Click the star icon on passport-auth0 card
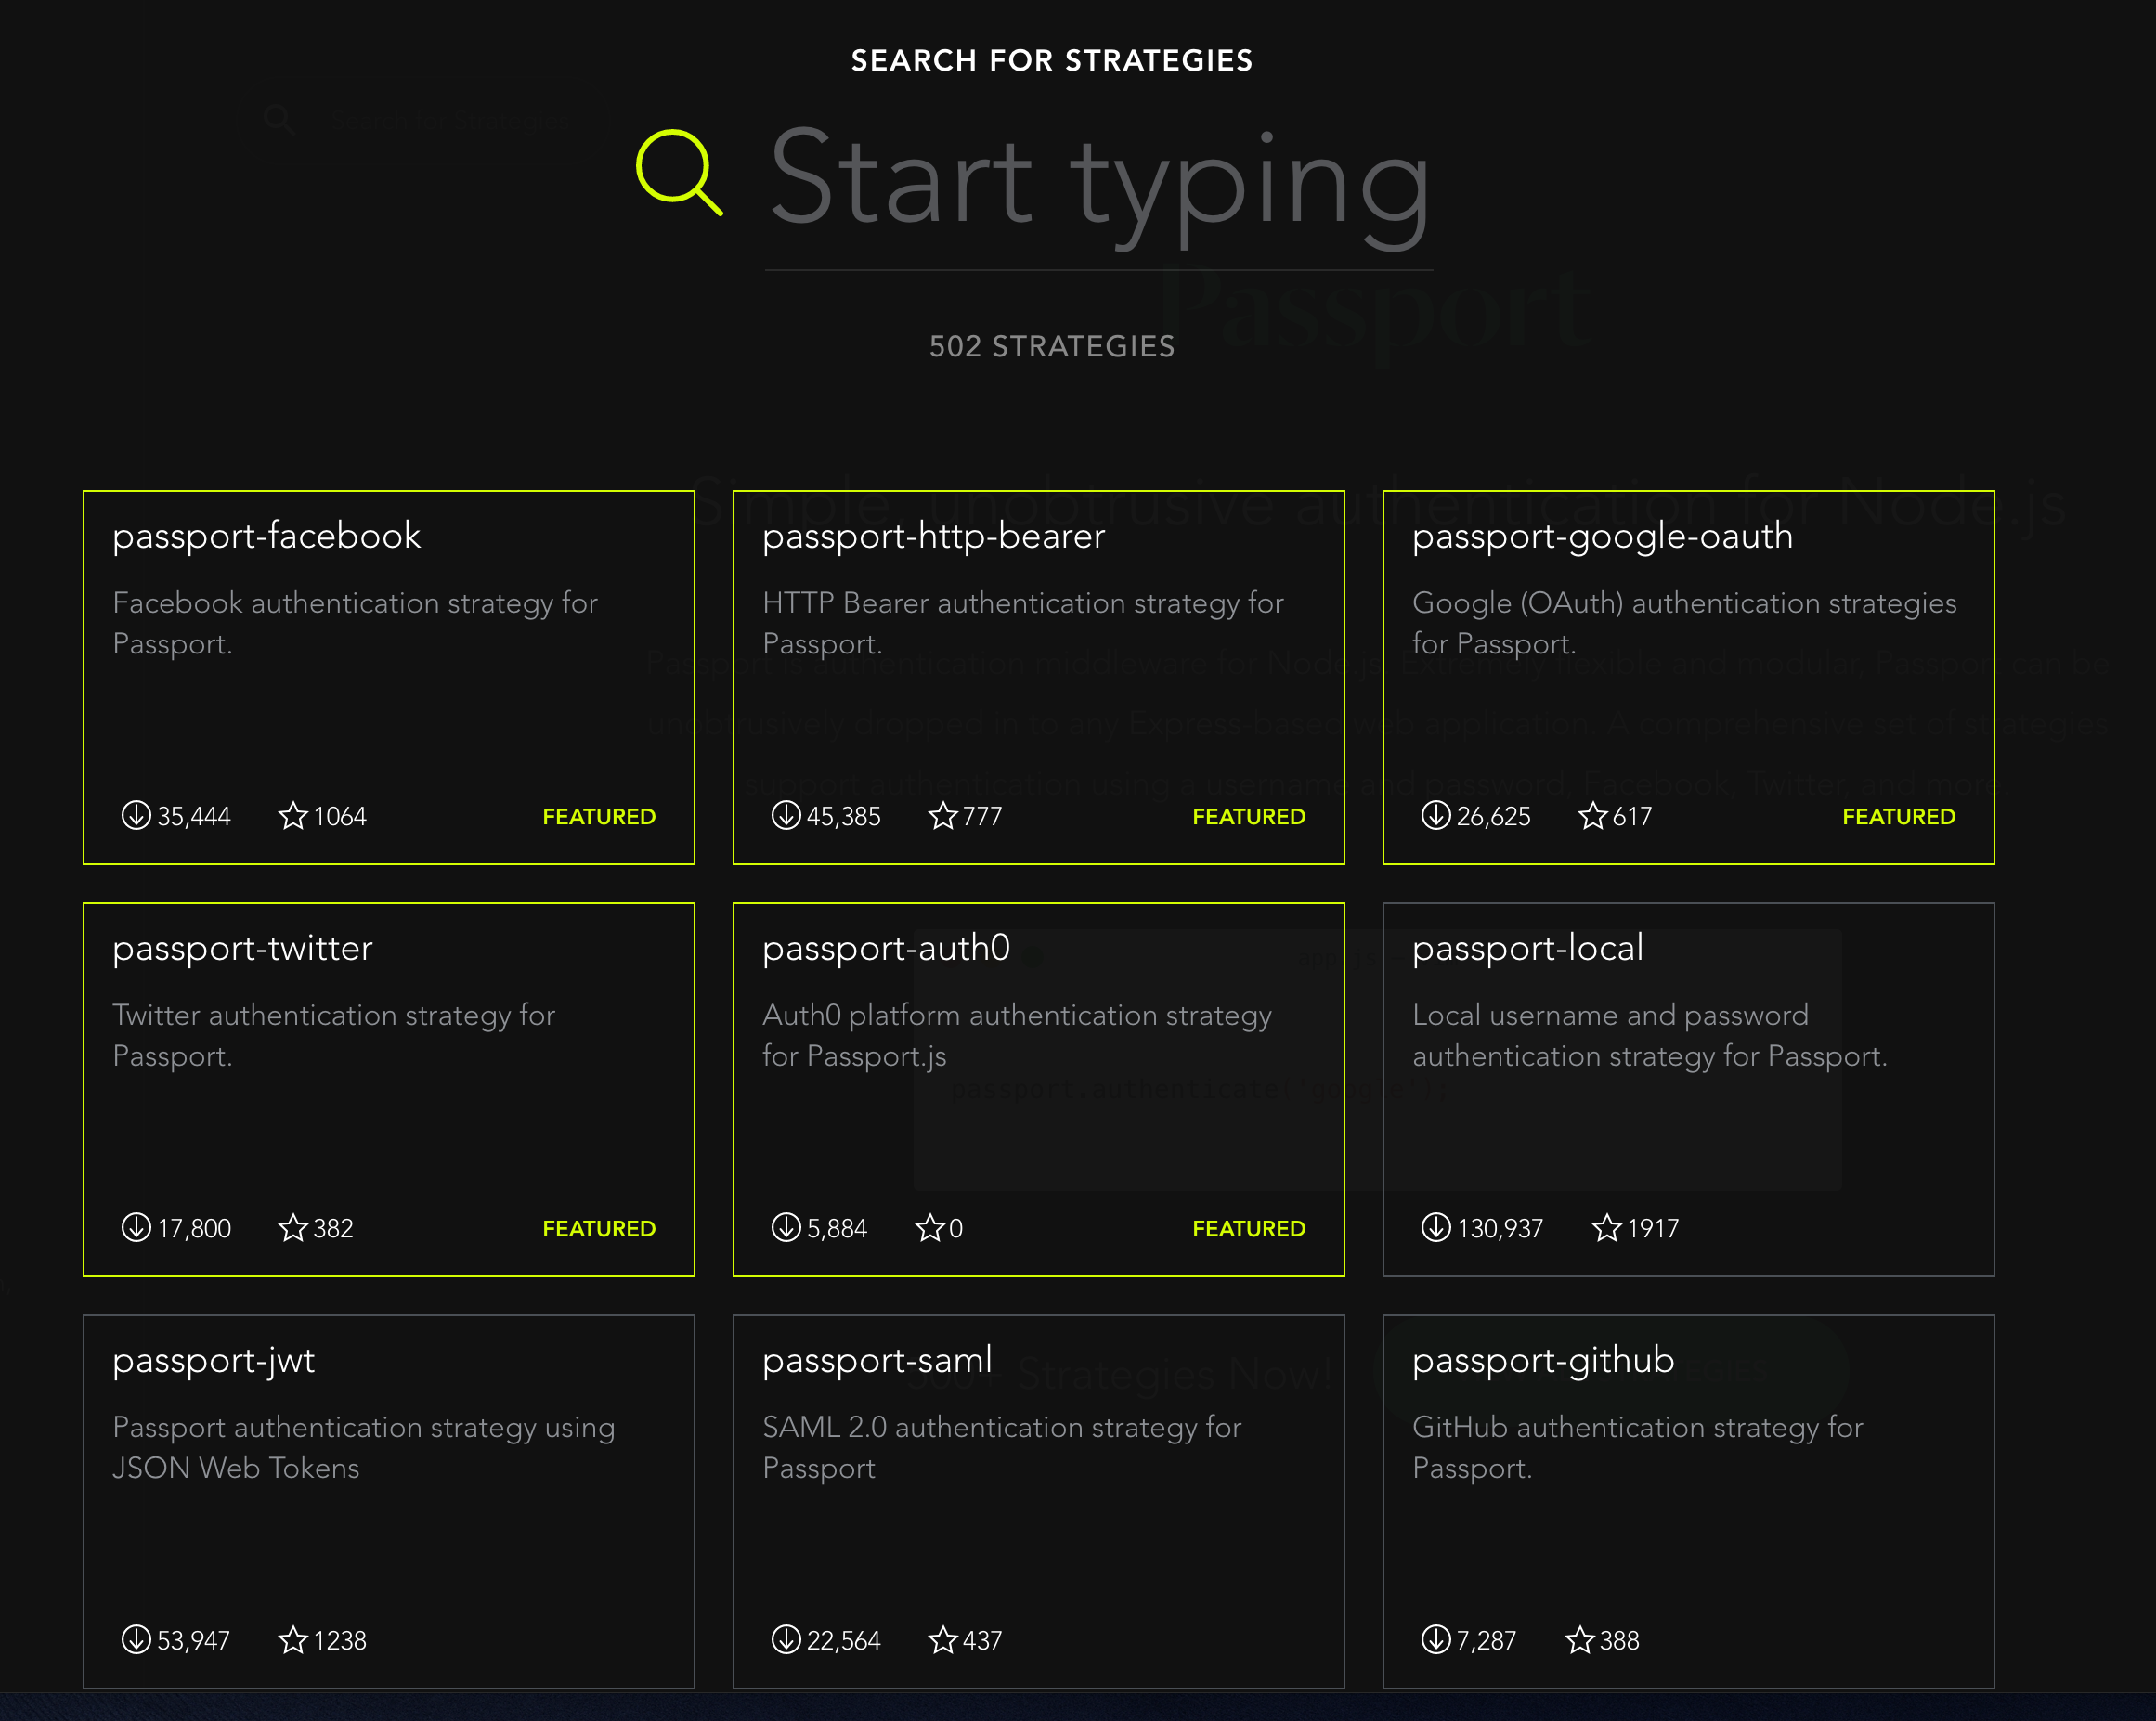The image size is (2156, 1721). point(929,1228)
